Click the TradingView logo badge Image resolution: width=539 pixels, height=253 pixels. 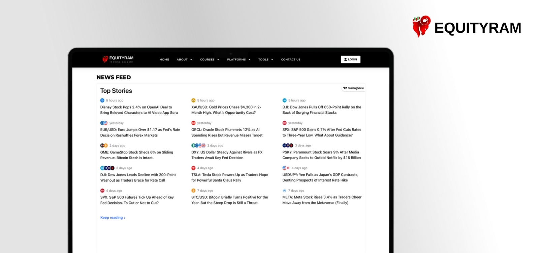pos(353,88)
